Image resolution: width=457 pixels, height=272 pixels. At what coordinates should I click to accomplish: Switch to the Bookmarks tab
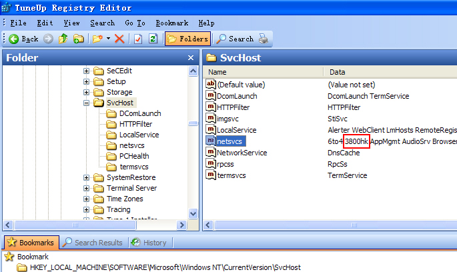click(31, 242)
